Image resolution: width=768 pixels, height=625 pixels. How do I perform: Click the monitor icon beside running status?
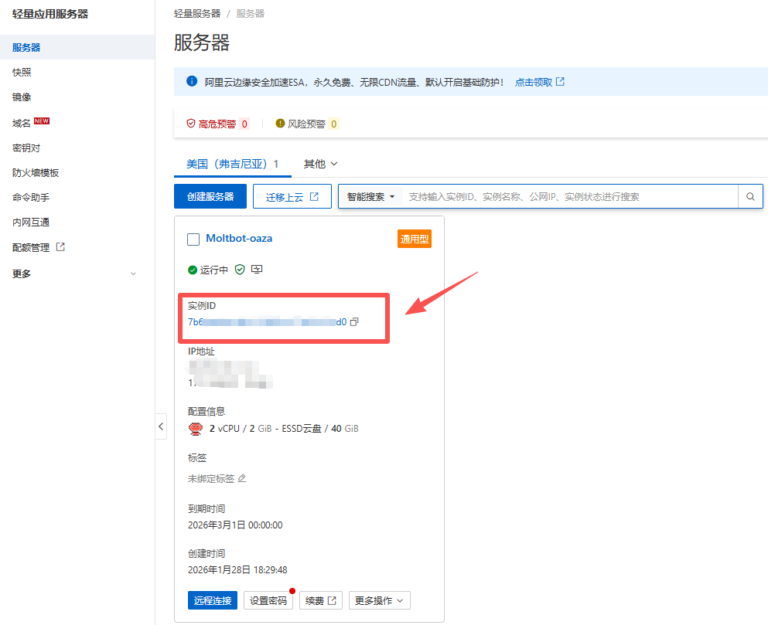tap(257, 270)
